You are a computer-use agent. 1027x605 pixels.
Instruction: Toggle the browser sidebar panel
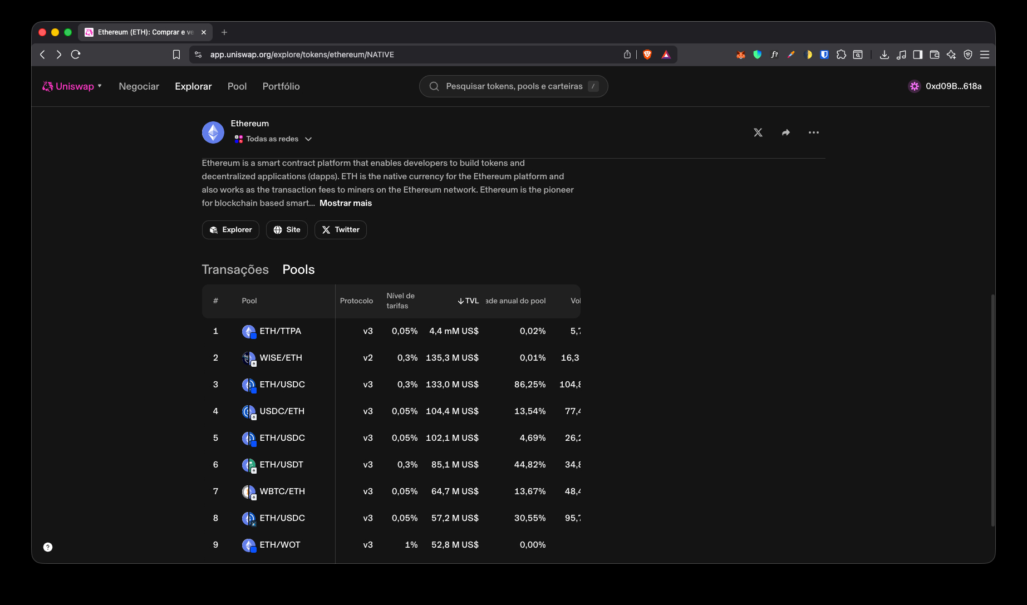coord(918,55)
